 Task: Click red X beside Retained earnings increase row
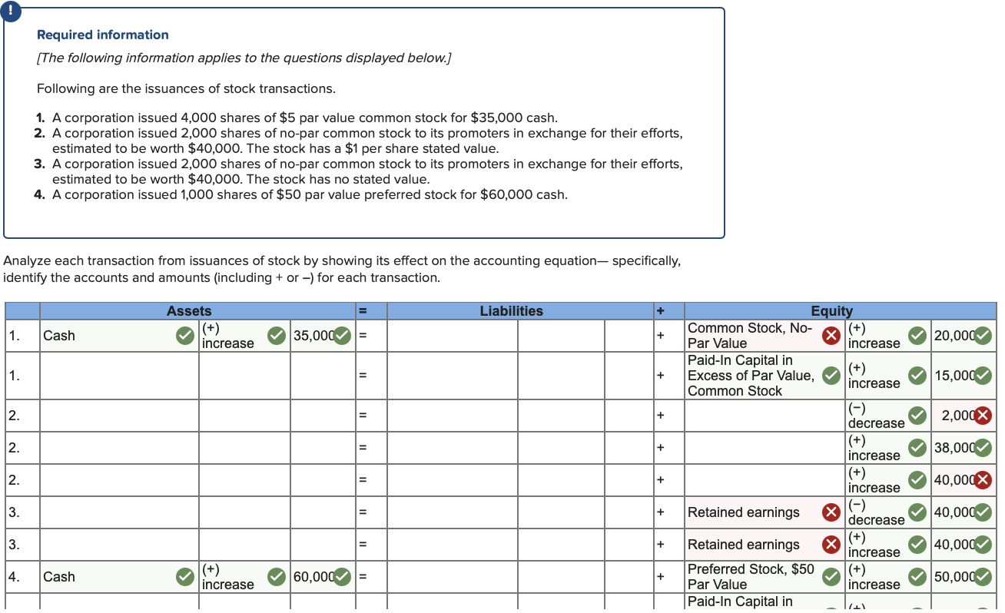point(831,545)
